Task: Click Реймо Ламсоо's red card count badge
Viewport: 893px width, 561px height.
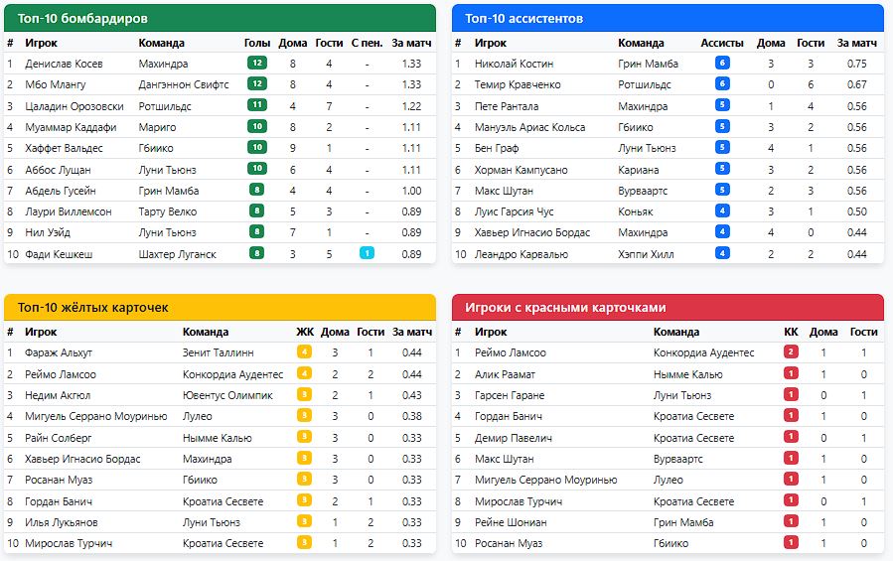Action: pyautogui.click(x=791, y=352)
